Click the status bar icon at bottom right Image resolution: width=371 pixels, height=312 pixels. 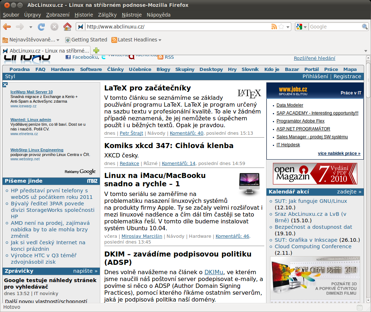point(360,307)
